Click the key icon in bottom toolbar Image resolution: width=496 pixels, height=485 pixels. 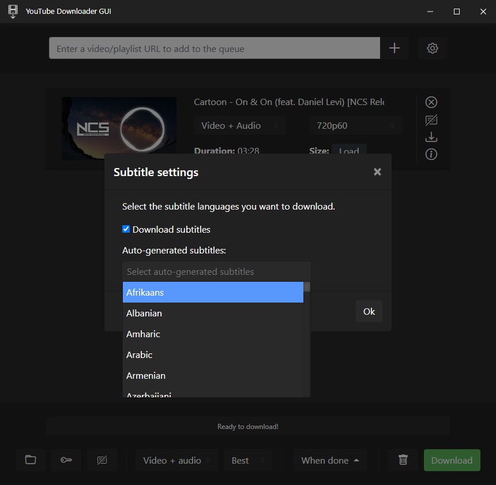(x=66, y=460)
